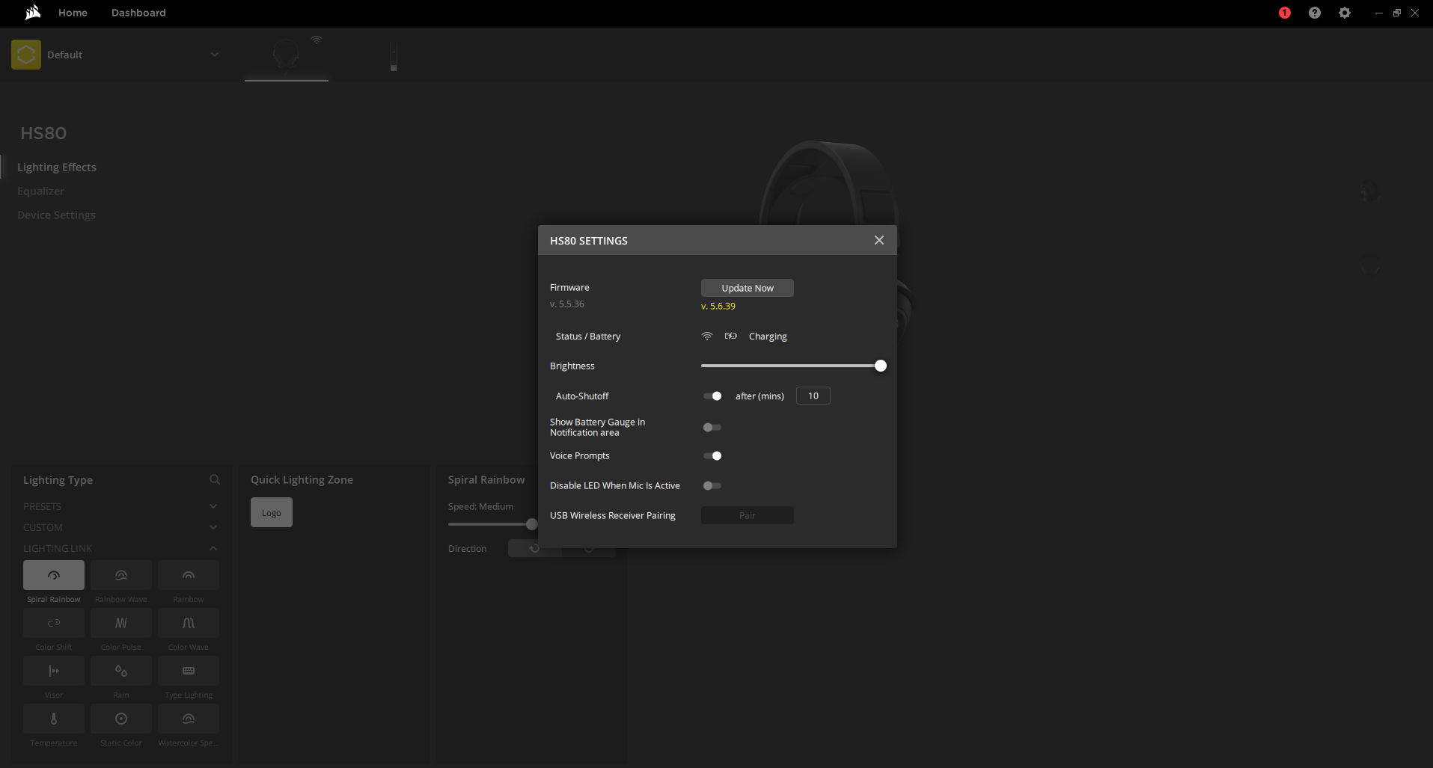Click the Update Now firmware button
1433x768 pixels.
[x=747, y=288]
